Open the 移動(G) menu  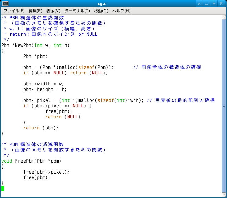[x=101, y=11]
